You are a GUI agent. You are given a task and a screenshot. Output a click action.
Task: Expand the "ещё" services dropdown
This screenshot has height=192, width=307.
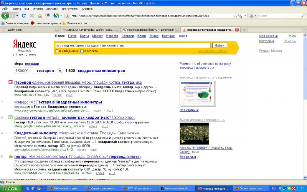[x=183, y=36]
